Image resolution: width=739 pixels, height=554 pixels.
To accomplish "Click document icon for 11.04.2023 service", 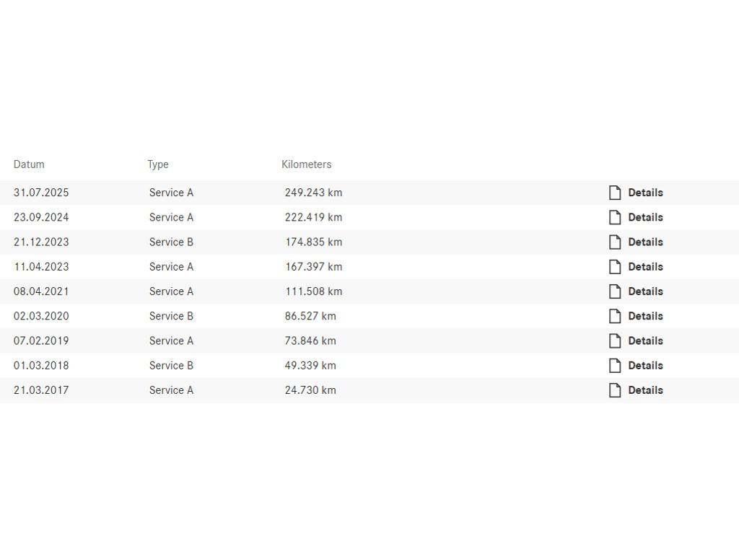I will 615,267.
